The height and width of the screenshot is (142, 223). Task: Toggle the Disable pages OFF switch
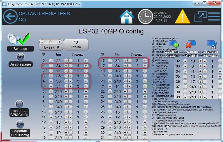[x=20, y=57]
